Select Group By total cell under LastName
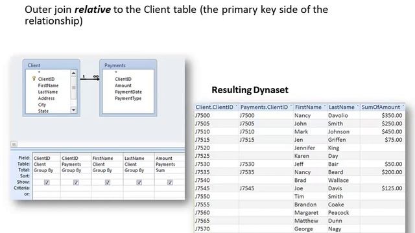This screenshot has height=233, width=415. point(139,170)
